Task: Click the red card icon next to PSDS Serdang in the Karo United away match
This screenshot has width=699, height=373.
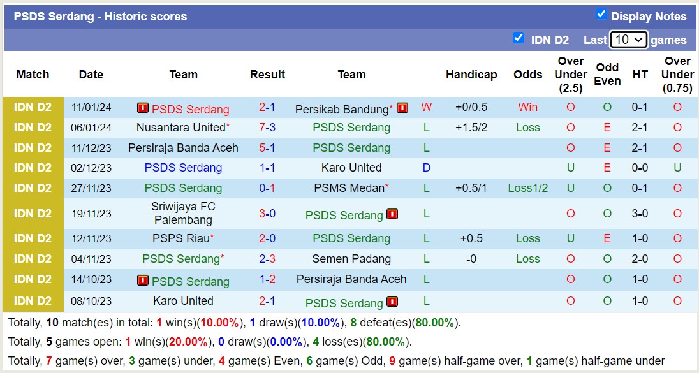Action: pyautogui.click(x=392, y=303)
